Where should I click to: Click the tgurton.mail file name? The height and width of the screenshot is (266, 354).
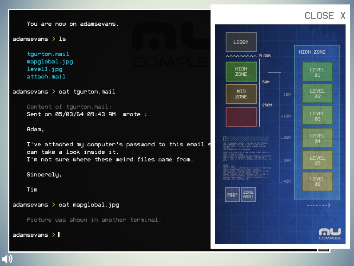pyautogui.click(x=48, y=54)
